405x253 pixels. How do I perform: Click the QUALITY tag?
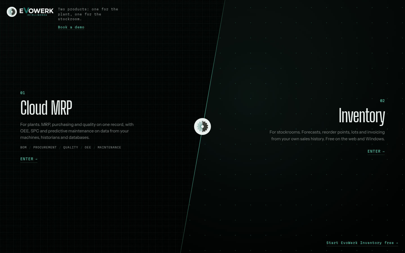click(71, 148)
